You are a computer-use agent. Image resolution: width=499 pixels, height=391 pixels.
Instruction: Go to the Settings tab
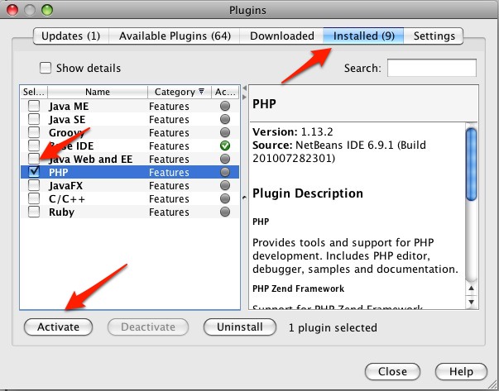434,36
